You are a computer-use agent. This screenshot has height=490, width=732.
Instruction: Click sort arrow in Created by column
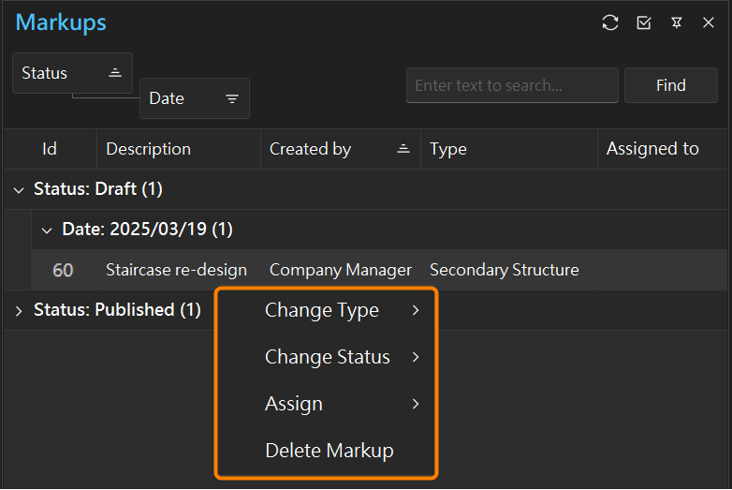coord(403,149)
